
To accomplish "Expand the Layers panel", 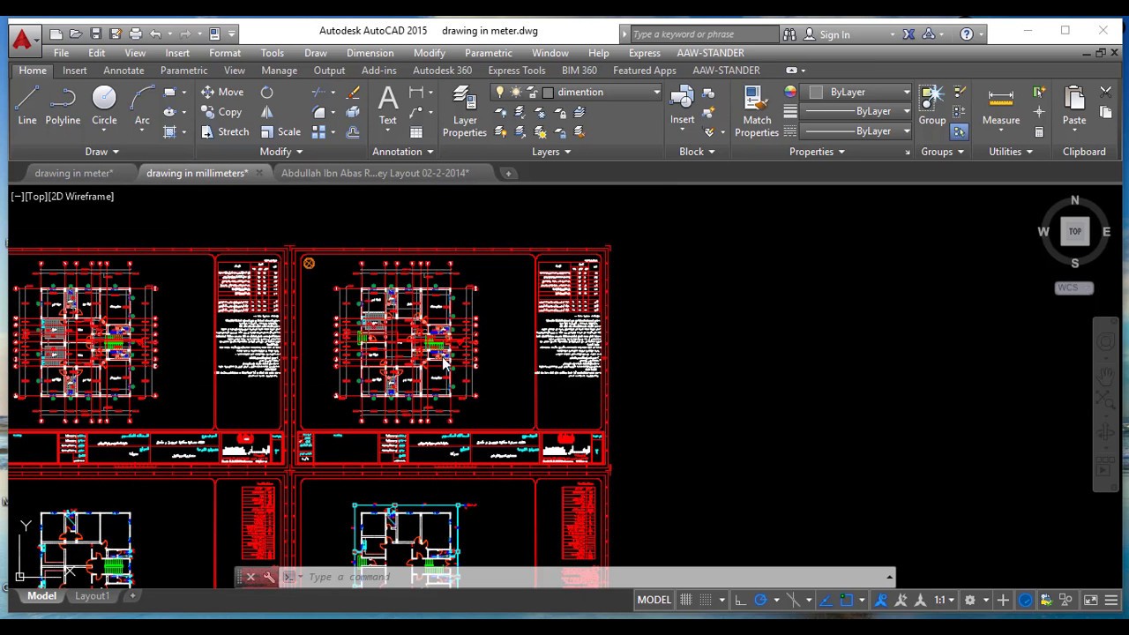I will tap(551, 152).
